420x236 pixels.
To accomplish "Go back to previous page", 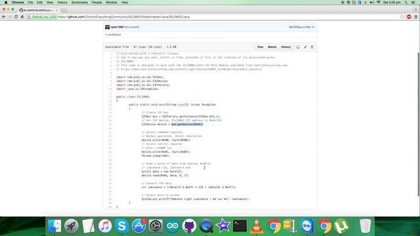I will (x=4, y=16).
